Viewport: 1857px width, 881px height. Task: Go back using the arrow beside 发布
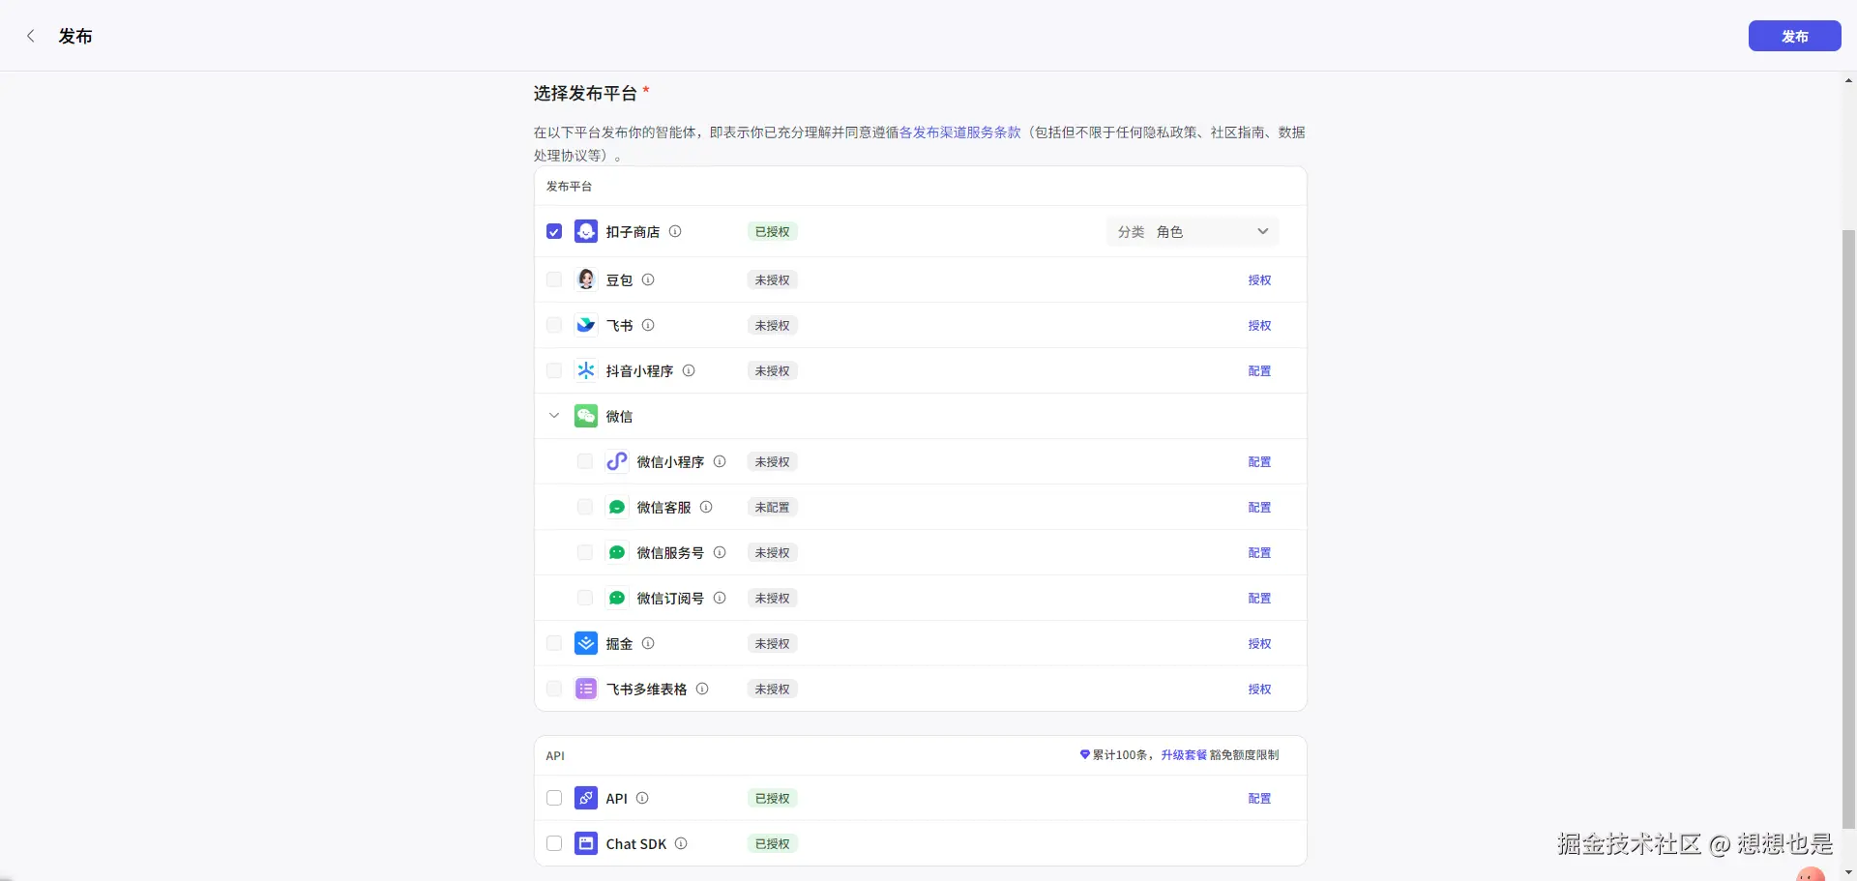coord(31,36)
